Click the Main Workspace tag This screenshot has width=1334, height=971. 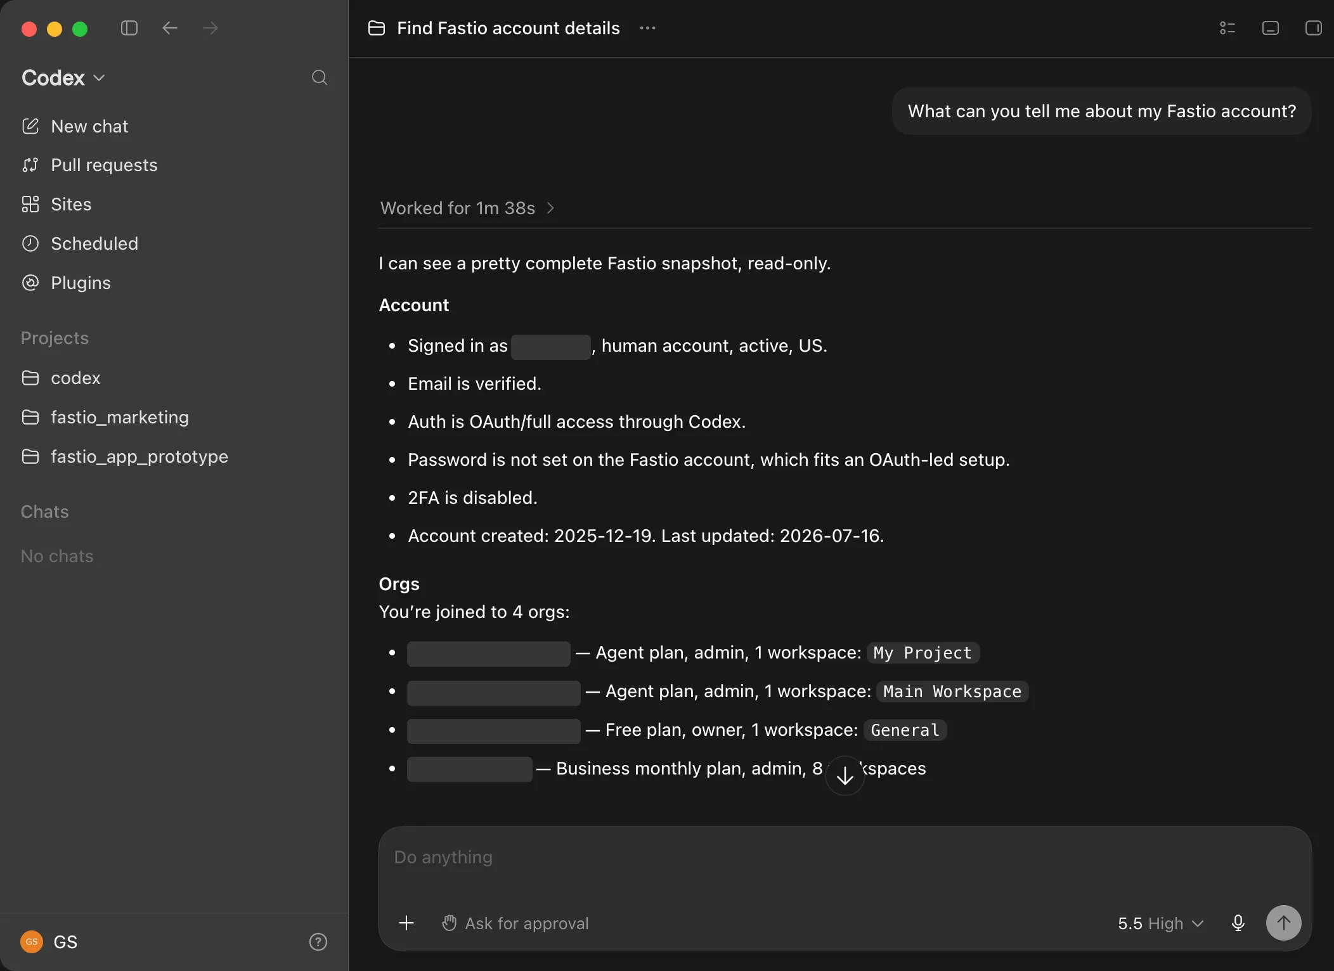click(x=952, y=691)
